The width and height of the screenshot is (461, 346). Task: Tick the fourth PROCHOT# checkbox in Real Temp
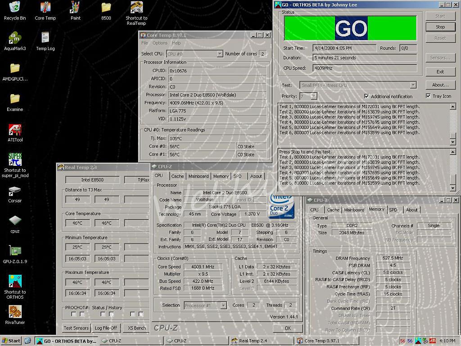[112, 314]
